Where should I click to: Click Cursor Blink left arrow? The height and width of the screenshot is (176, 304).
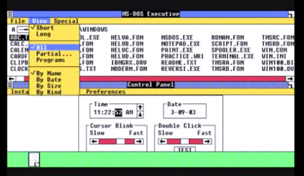point(95,141)
